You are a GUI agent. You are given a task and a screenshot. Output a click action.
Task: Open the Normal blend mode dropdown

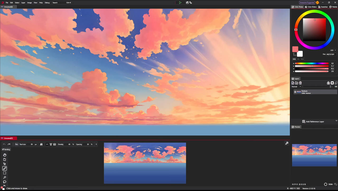pos(296,87)
